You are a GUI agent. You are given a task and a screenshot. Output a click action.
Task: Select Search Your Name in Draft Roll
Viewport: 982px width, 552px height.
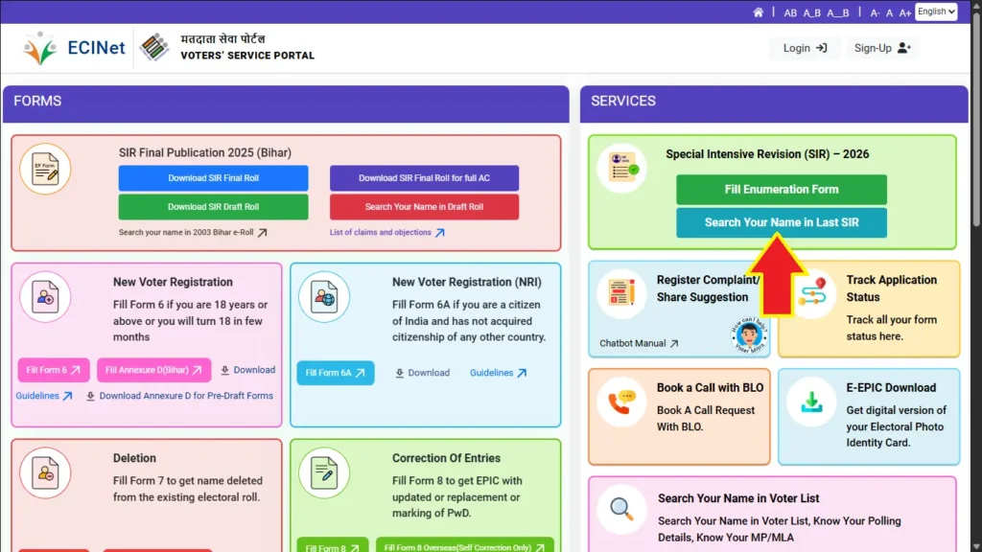tap(424, 207)
